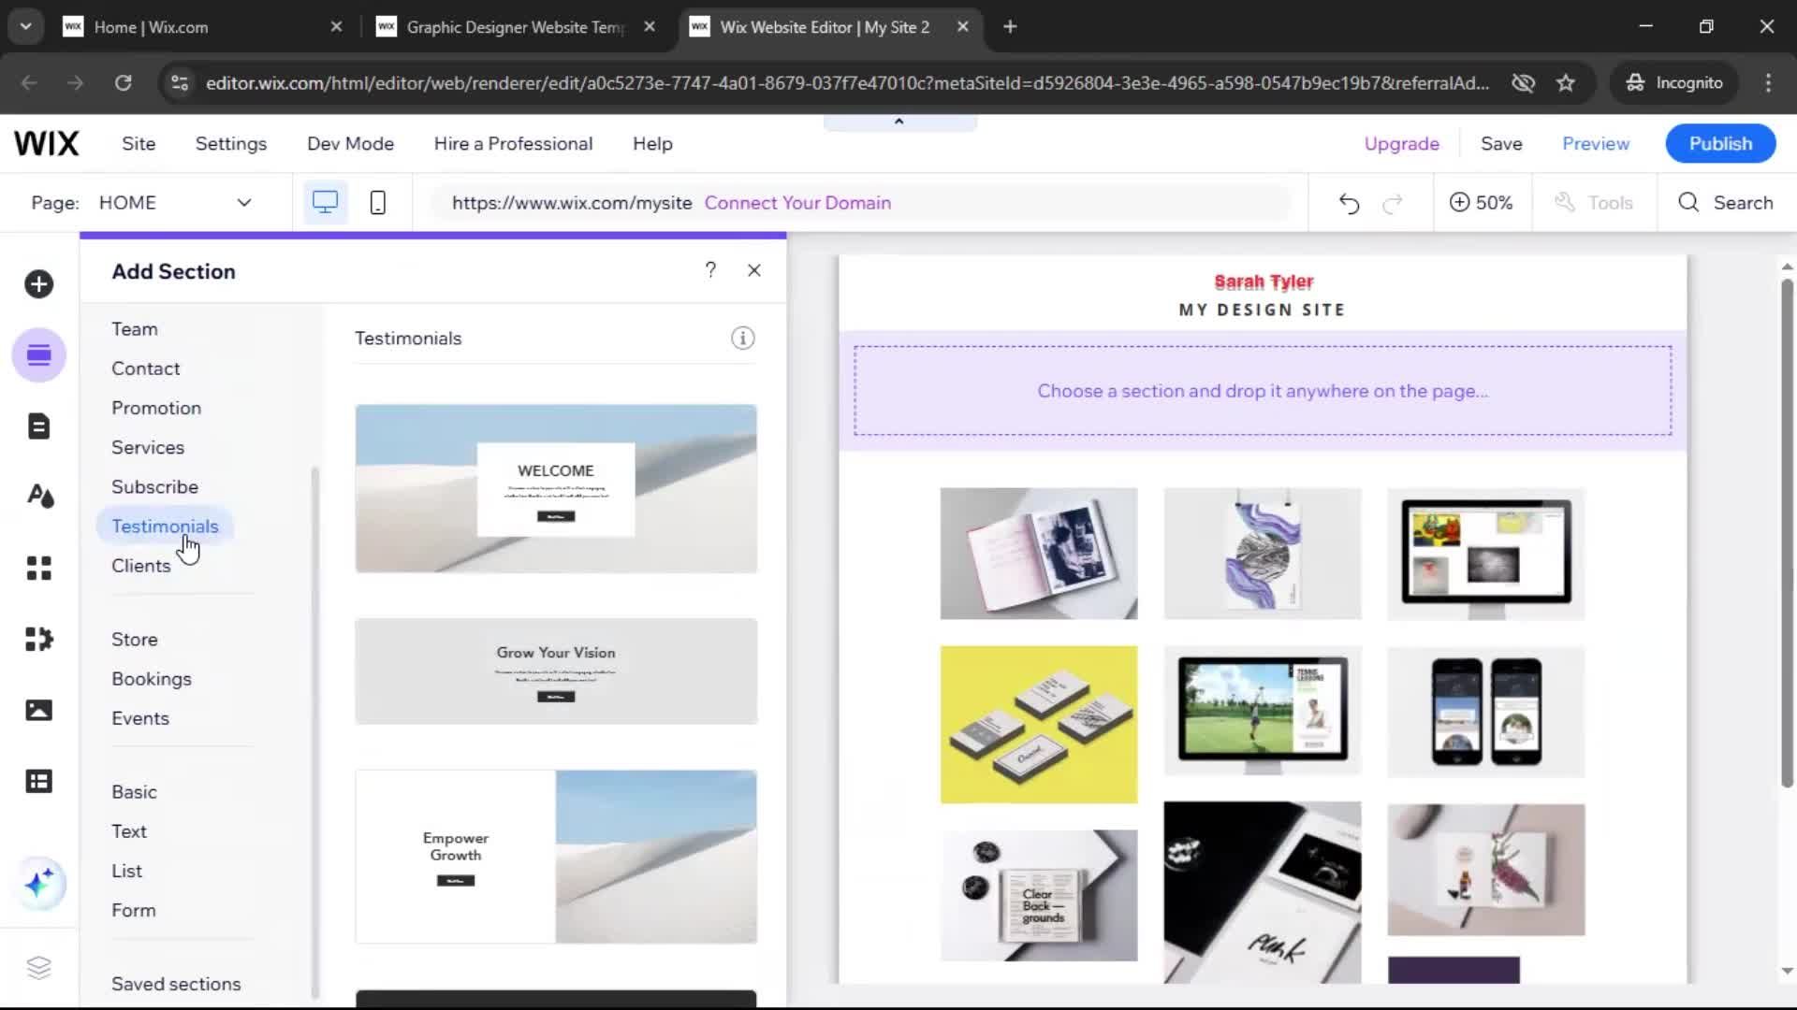Click Connect Your Domain link
The height and width of the screenshot is (1010, 1797).
tap(797, 203)
